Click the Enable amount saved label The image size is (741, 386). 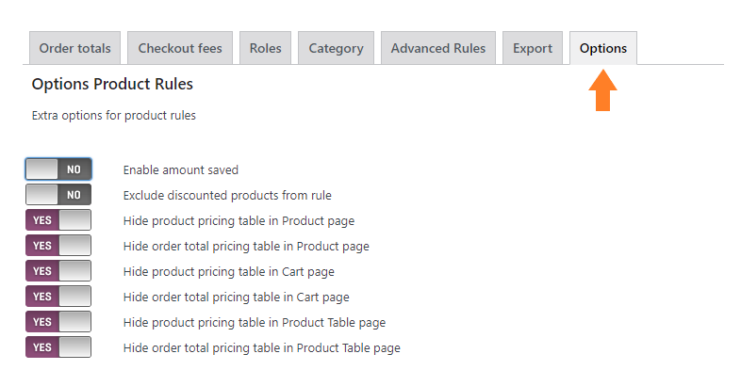(x=180, y=169)
